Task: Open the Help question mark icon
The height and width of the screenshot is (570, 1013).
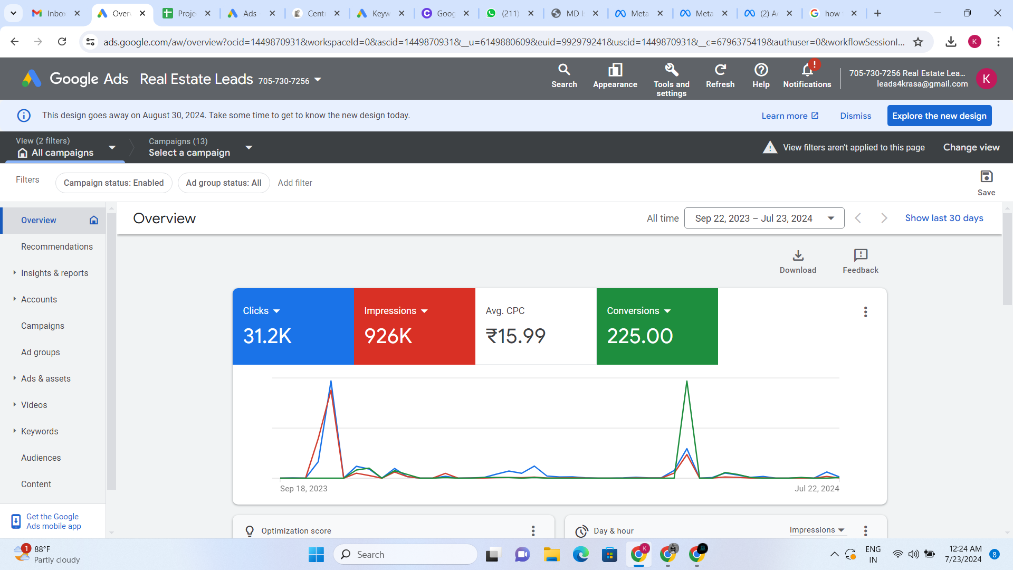Action: tap(761, 76)
